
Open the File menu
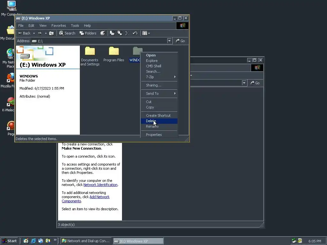click(x=21, y=26)
